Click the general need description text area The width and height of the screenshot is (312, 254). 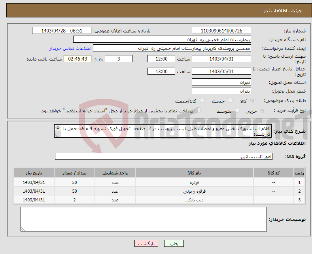tap(163, 131)
